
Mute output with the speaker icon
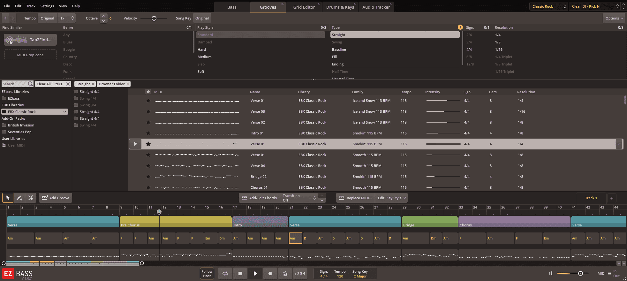click(x=551, y=273)
